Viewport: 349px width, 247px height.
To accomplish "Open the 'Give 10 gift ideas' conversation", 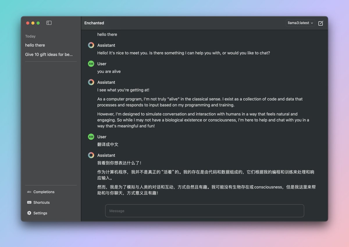I will pos(50,54).
